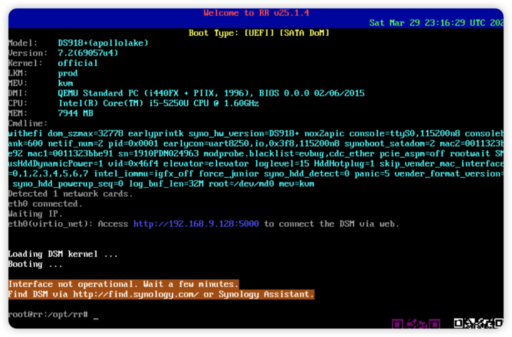Click the 'Welcome to RR v25.1.4' title
Screen dimensions: 512x337
point(256,13)
